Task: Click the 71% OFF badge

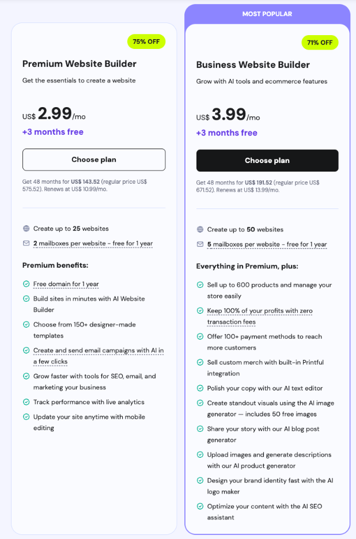Action: coord(320,42)
